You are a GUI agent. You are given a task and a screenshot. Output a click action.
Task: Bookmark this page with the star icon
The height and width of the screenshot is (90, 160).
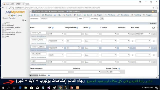click(x=153, y=8)
